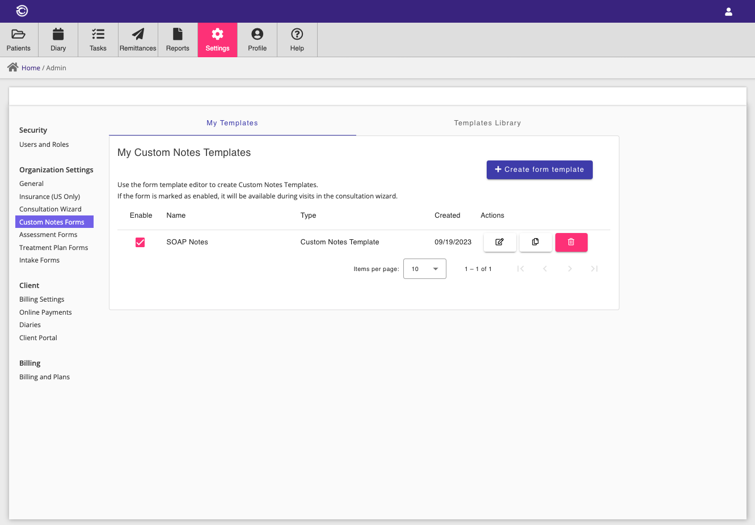Navigate to Home via breadcrumb
755x525 pixels.
[31, 67]
